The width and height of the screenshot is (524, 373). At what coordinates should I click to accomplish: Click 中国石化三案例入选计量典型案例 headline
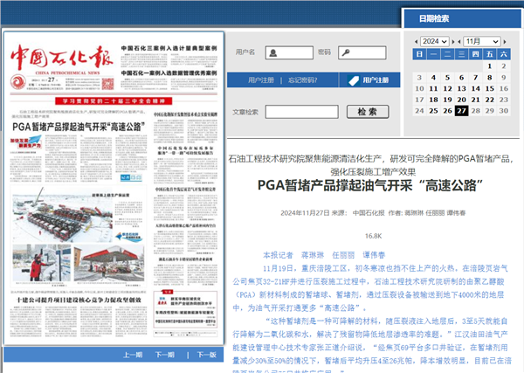click(x=169, y=48)
